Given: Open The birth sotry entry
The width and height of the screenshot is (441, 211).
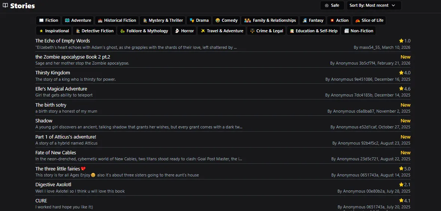Looking at the screenshot, I should [x=51, y=105].
